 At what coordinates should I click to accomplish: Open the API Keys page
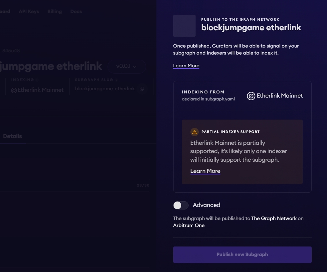[29, 11]
